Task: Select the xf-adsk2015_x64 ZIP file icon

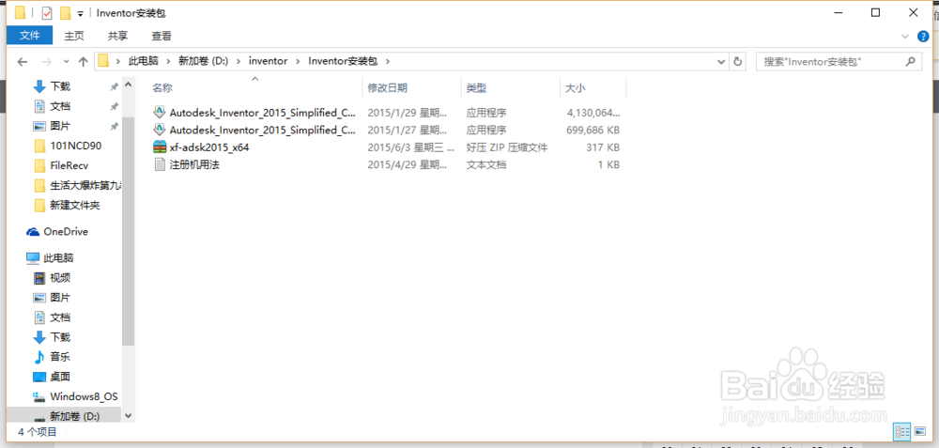Action: tap(160, 147)
